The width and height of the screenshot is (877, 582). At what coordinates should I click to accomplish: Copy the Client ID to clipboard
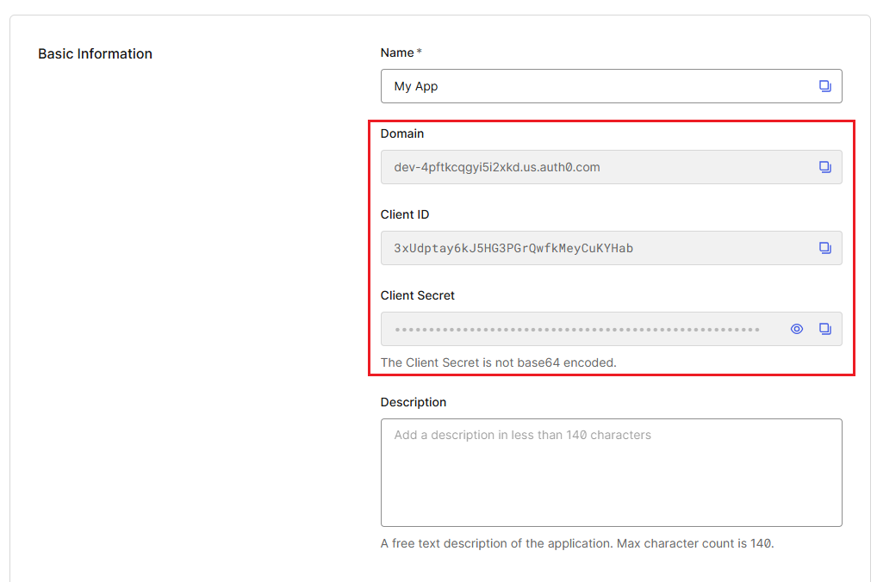click(x=824, y=248)
